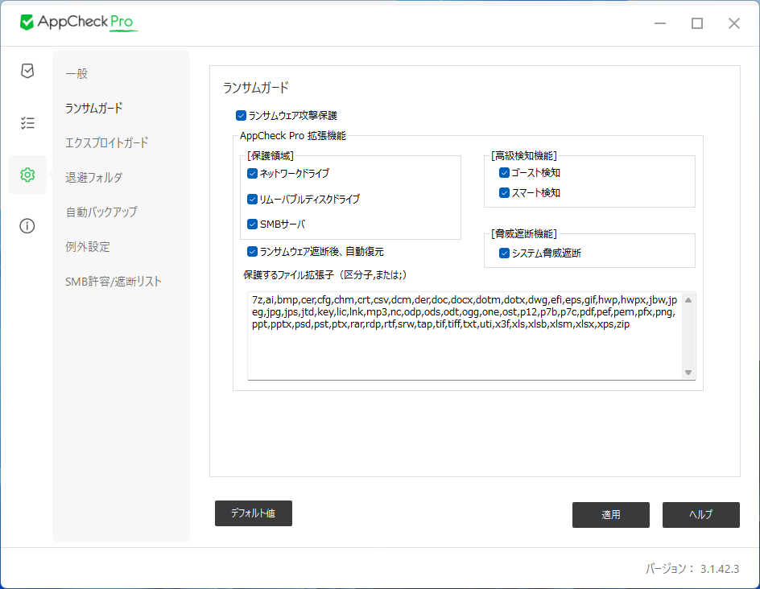Minimize the AppCheck Pro window
Image resolution: width=760 pixels, height=589 pixels.
pos(660,23)
